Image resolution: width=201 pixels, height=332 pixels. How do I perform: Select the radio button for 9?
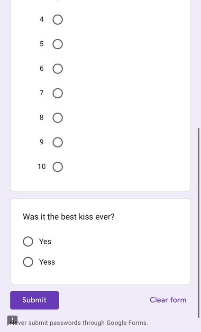coord(57,142)
